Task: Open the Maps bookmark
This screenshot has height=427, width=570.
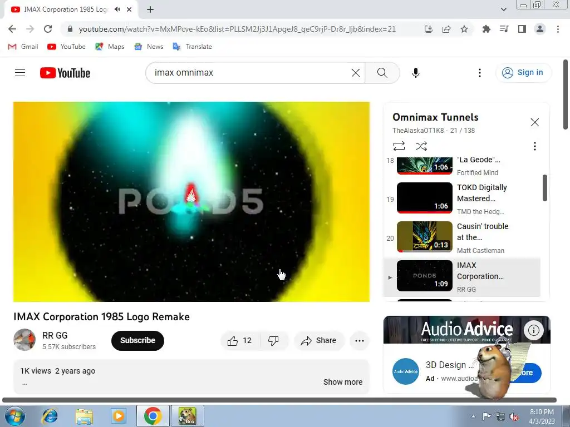Action: coord(110,47)
